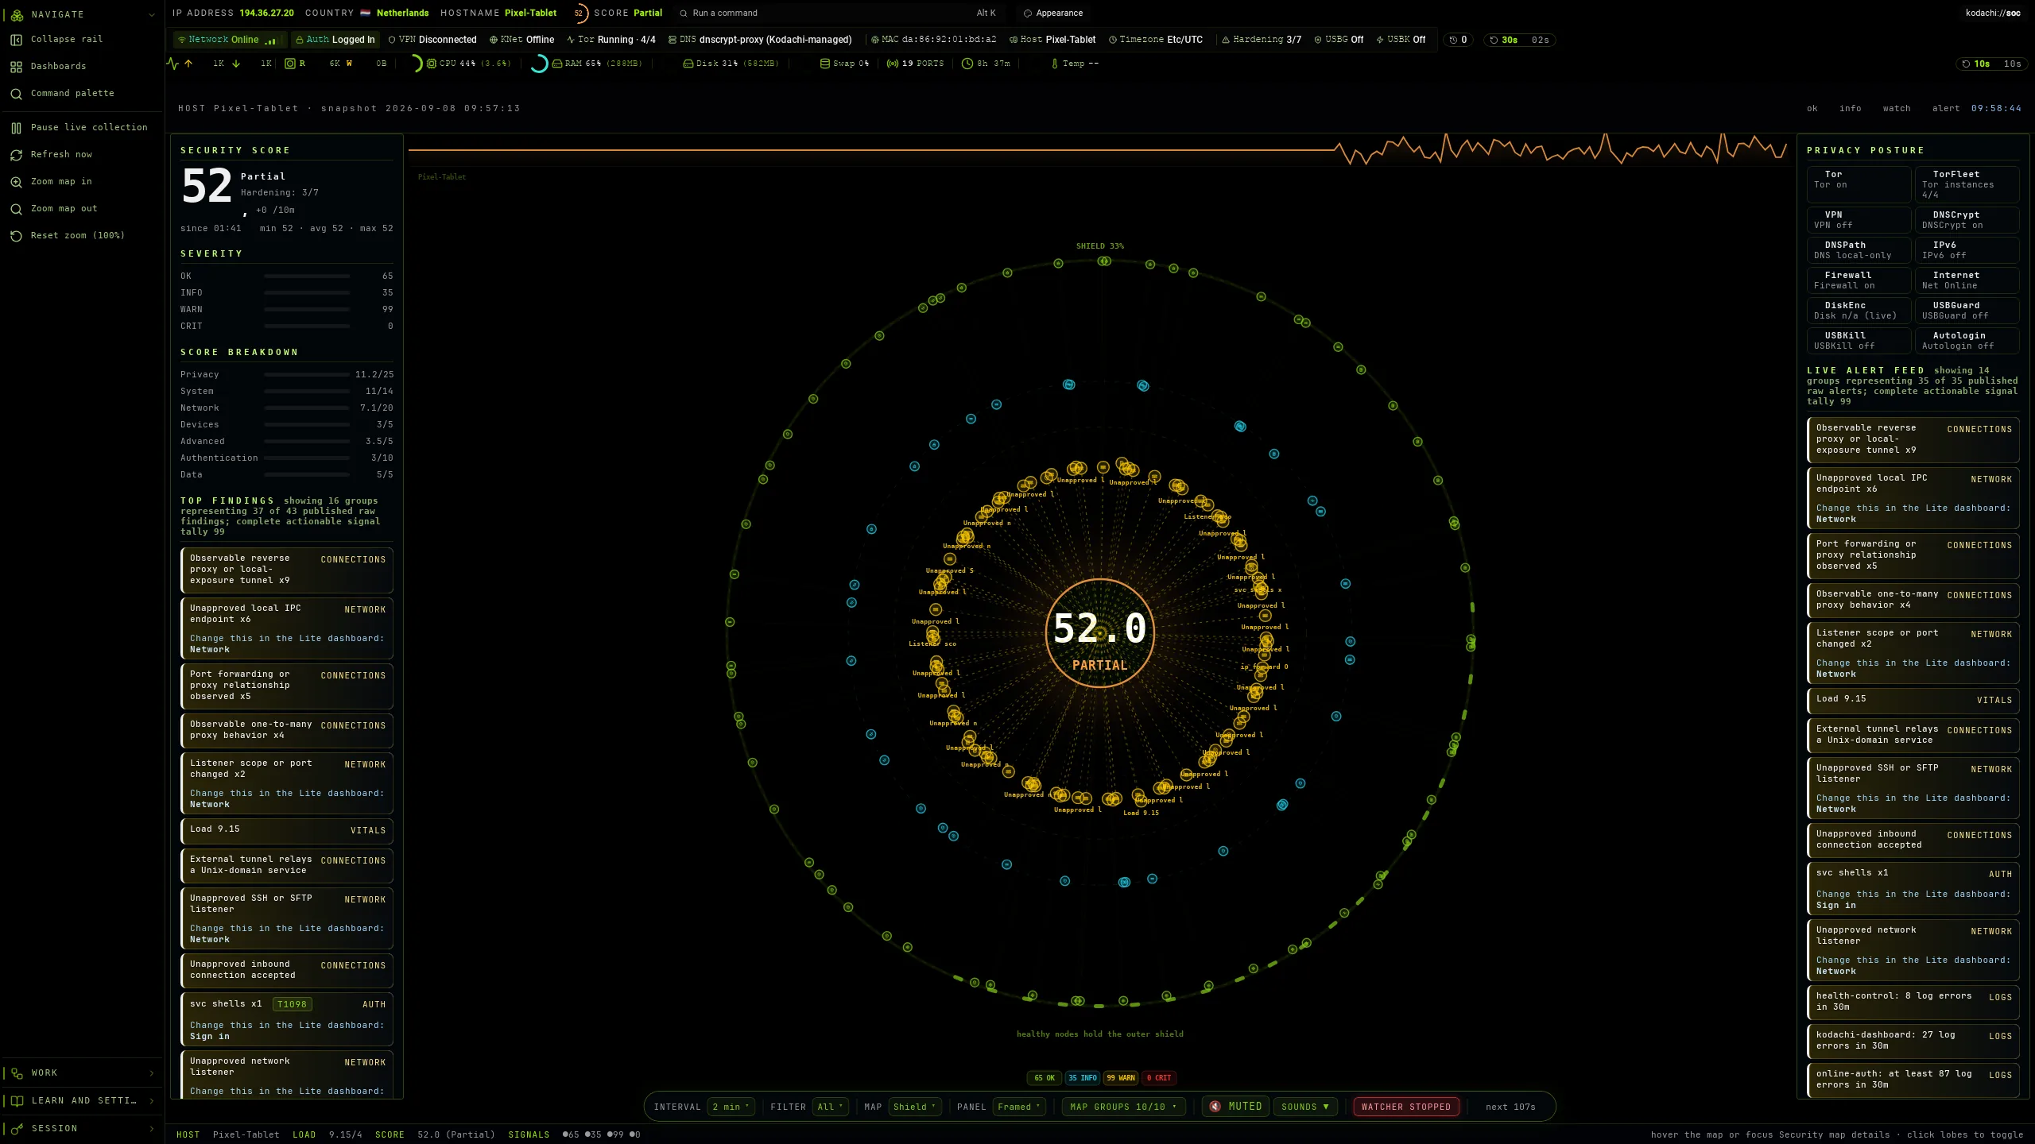Click the T1098 tag on svc shells finding
Image resolution: width=2035 pixels, height=1144 pixels.
point(292,1004)
